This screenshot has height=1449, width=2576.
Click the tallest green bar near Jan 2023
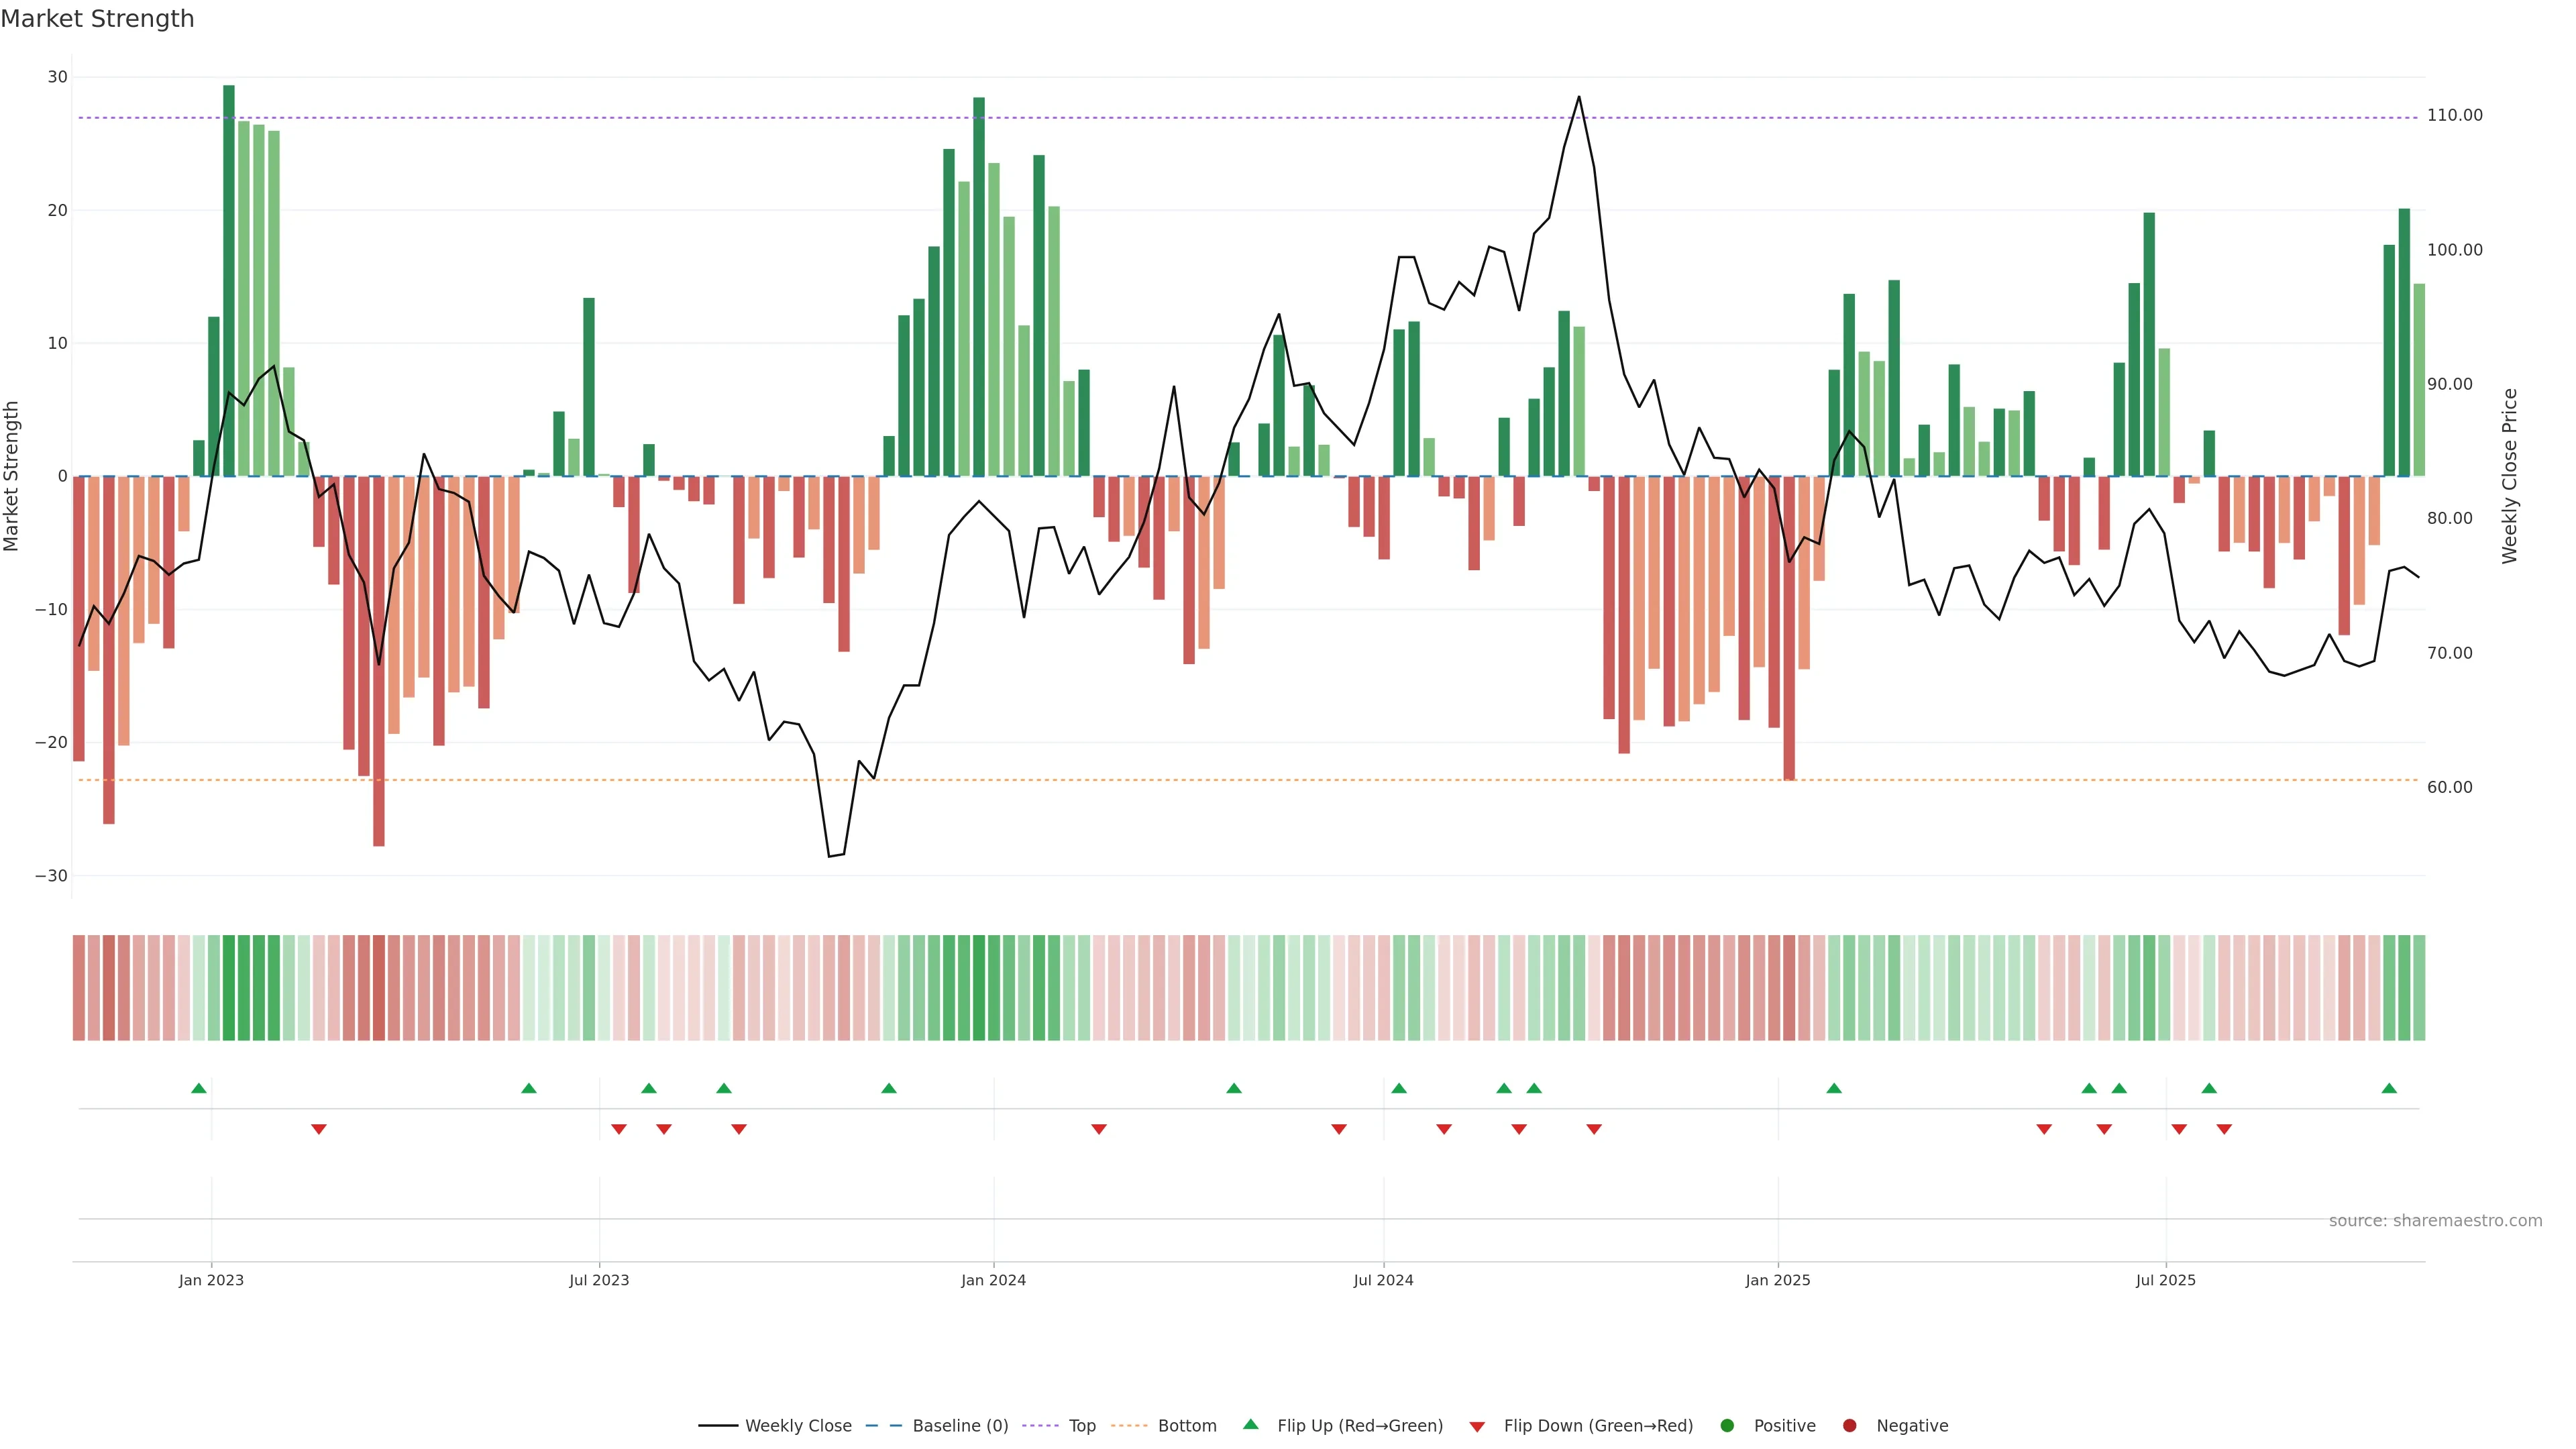229,280
